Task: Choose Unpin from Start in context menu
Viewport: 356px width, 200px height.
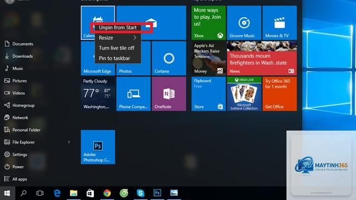Action: pyautogui.click(x=118, y=27)
